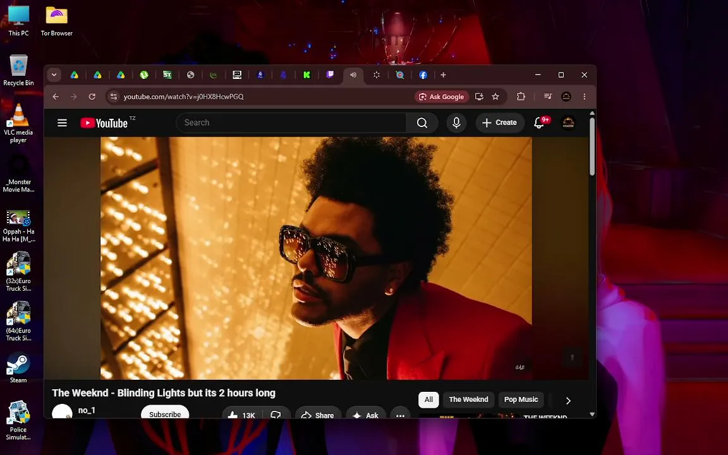Screen dimensions: 728x455
Task: Click the address bar URL
Action: (x=183, y=97)
